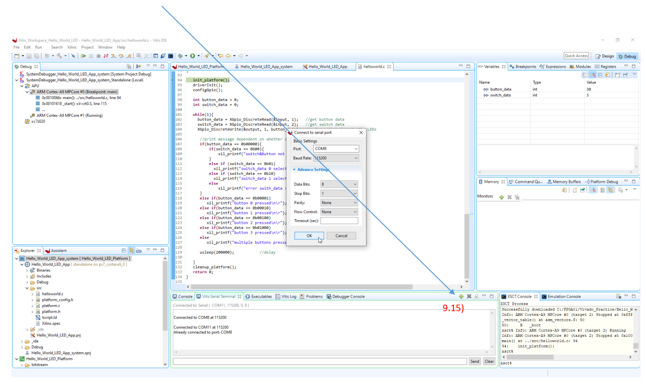
Task: Maximize the editor area panel
Action: (469, 66)
